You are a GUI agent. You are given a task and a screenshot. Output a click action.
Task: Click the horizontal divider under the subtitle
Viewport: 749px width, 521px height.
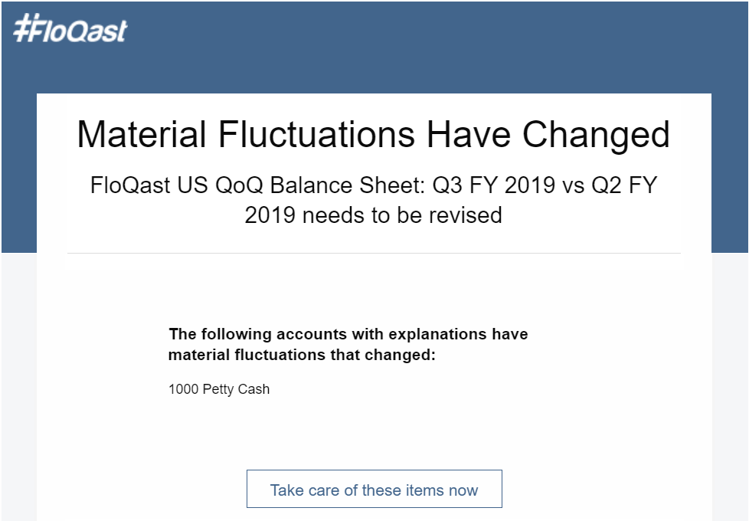pos(374,254)
